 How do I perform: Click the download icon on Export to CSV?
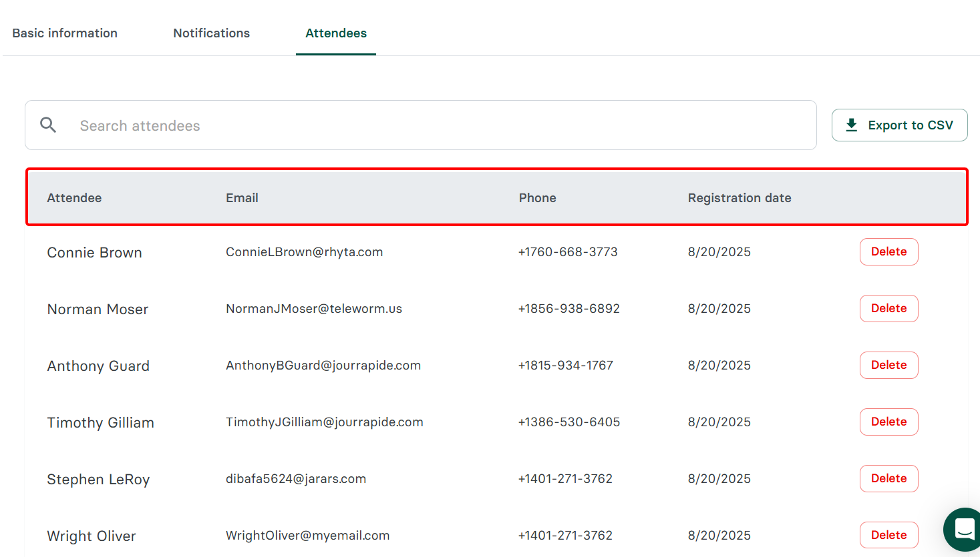(x=851, y=125)
